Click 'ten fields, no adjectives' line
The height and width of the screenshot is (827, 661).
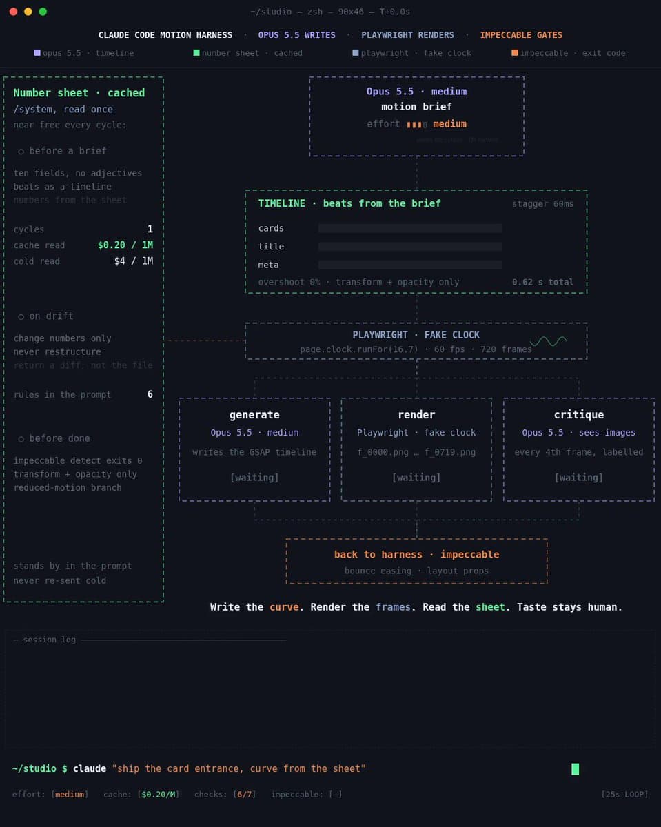point(78,173)
